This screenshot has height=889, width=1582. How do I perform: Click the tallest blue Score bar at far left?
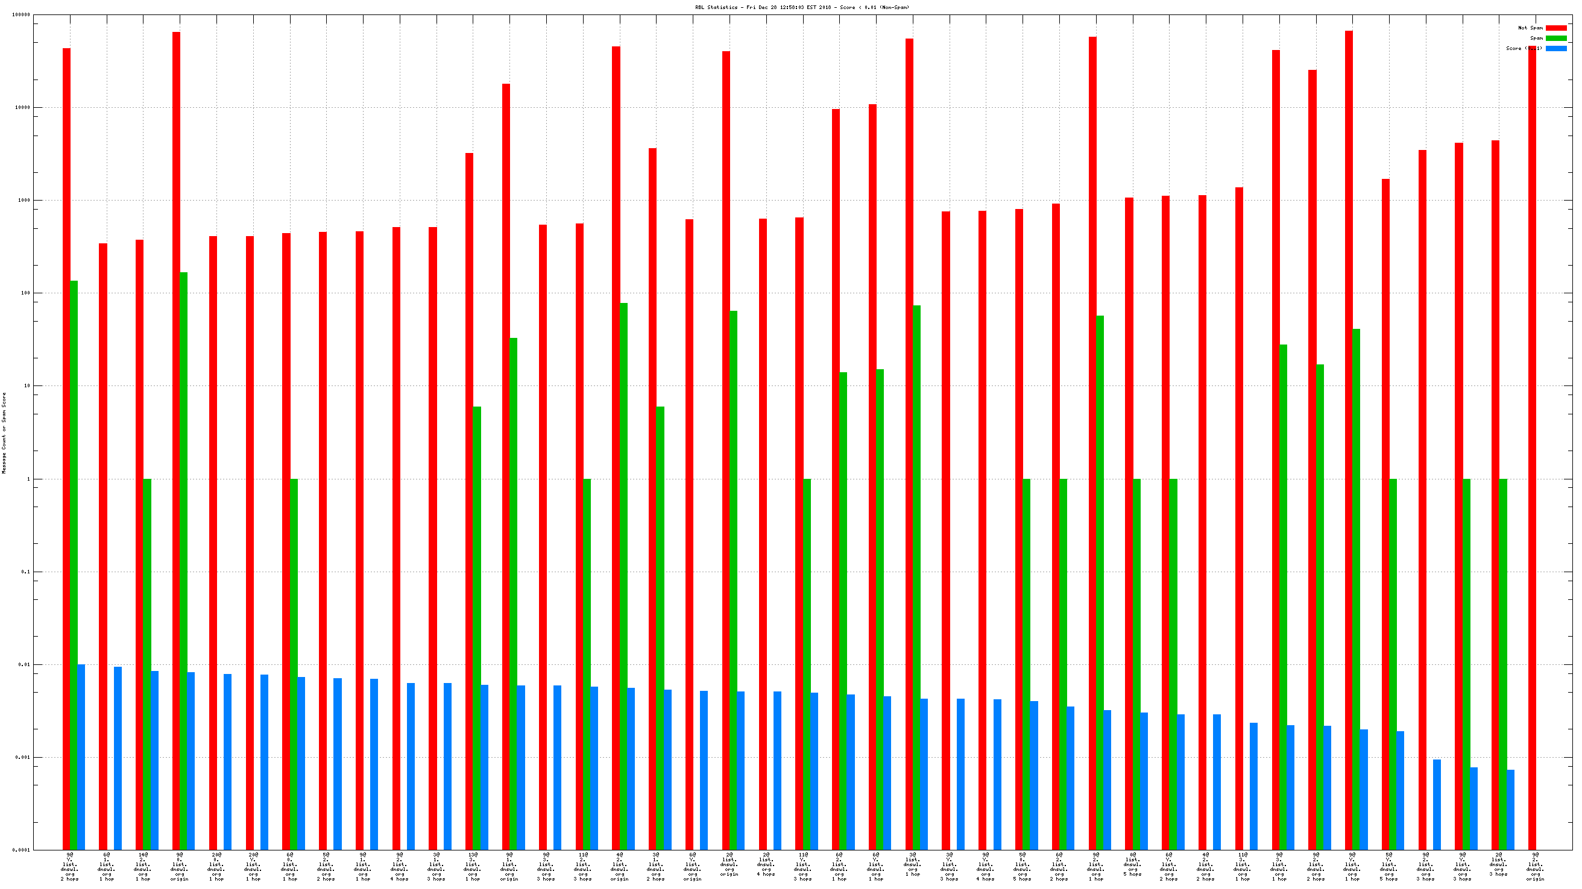(81, 756)
